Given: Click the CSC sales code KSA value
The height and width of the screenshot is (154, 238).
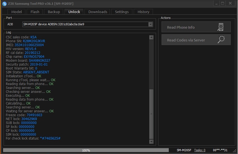Looking at the screenshot, I should (x=34, y=37).
